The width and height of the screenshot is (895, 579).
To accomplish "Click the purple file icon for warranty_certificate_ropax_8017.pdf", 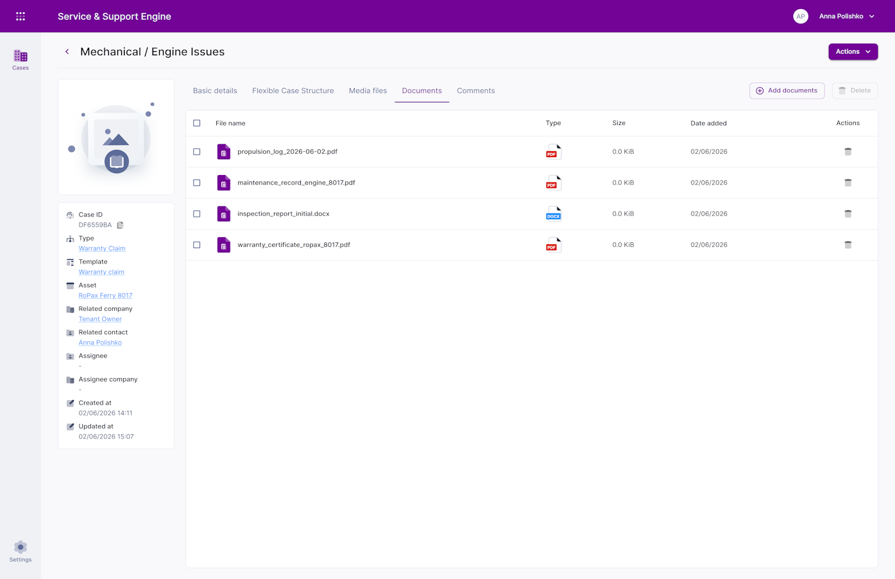I will click(x=223, y=245).
